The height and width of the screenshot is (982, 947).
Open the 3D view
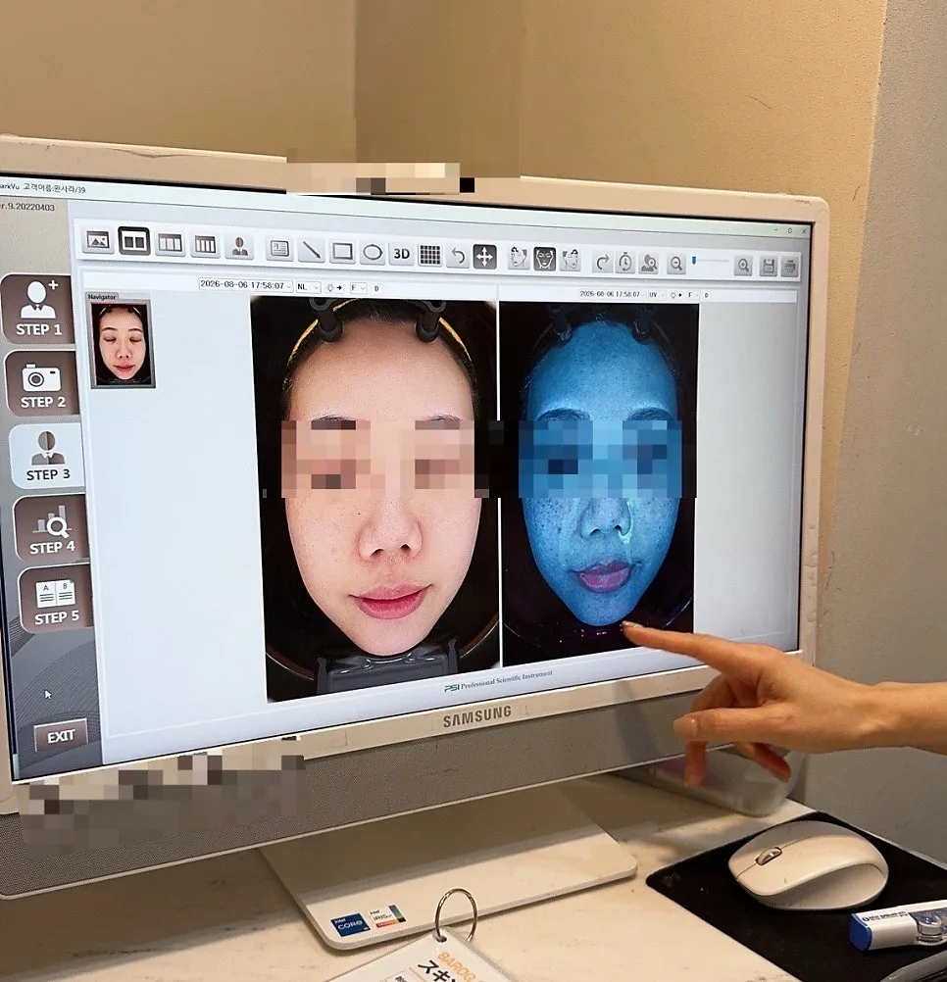pos(401,254)
